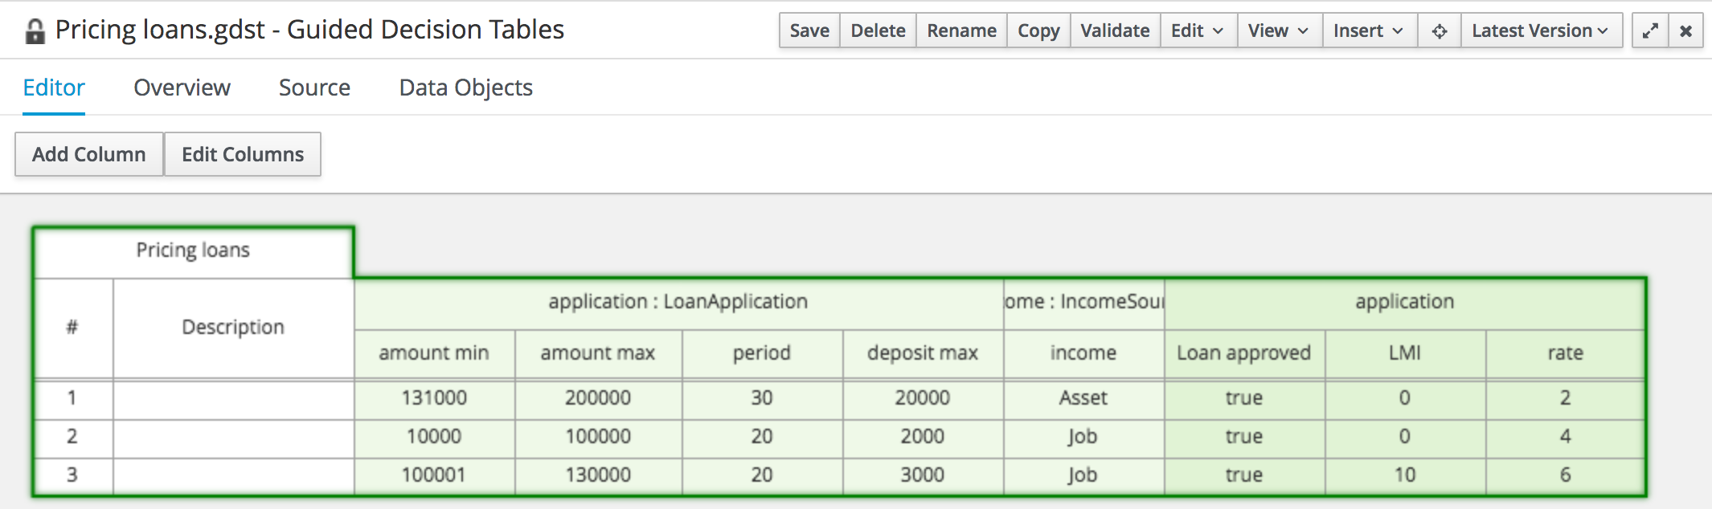Screen dimensions: 1712x509
Task: Expand the Insert dropdown
Action: pyautogui.click(x=1368, y=31)
